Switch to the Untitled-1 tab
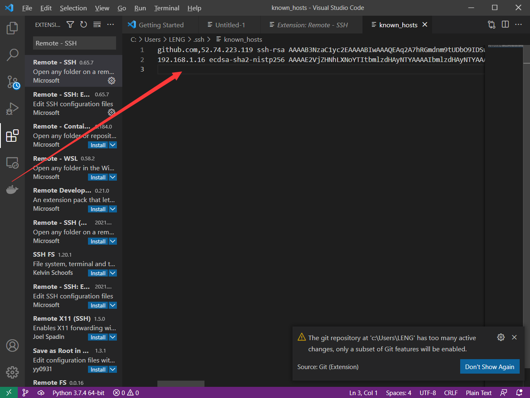This screenshot has height=398, width=530. [x=229, y=24]
